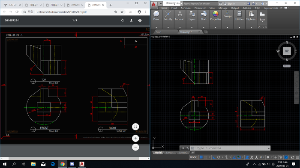This screenshot has width=300, height=168.
Task: Toggle grid display in AutoCAD status bar
Action: point(201,157)
